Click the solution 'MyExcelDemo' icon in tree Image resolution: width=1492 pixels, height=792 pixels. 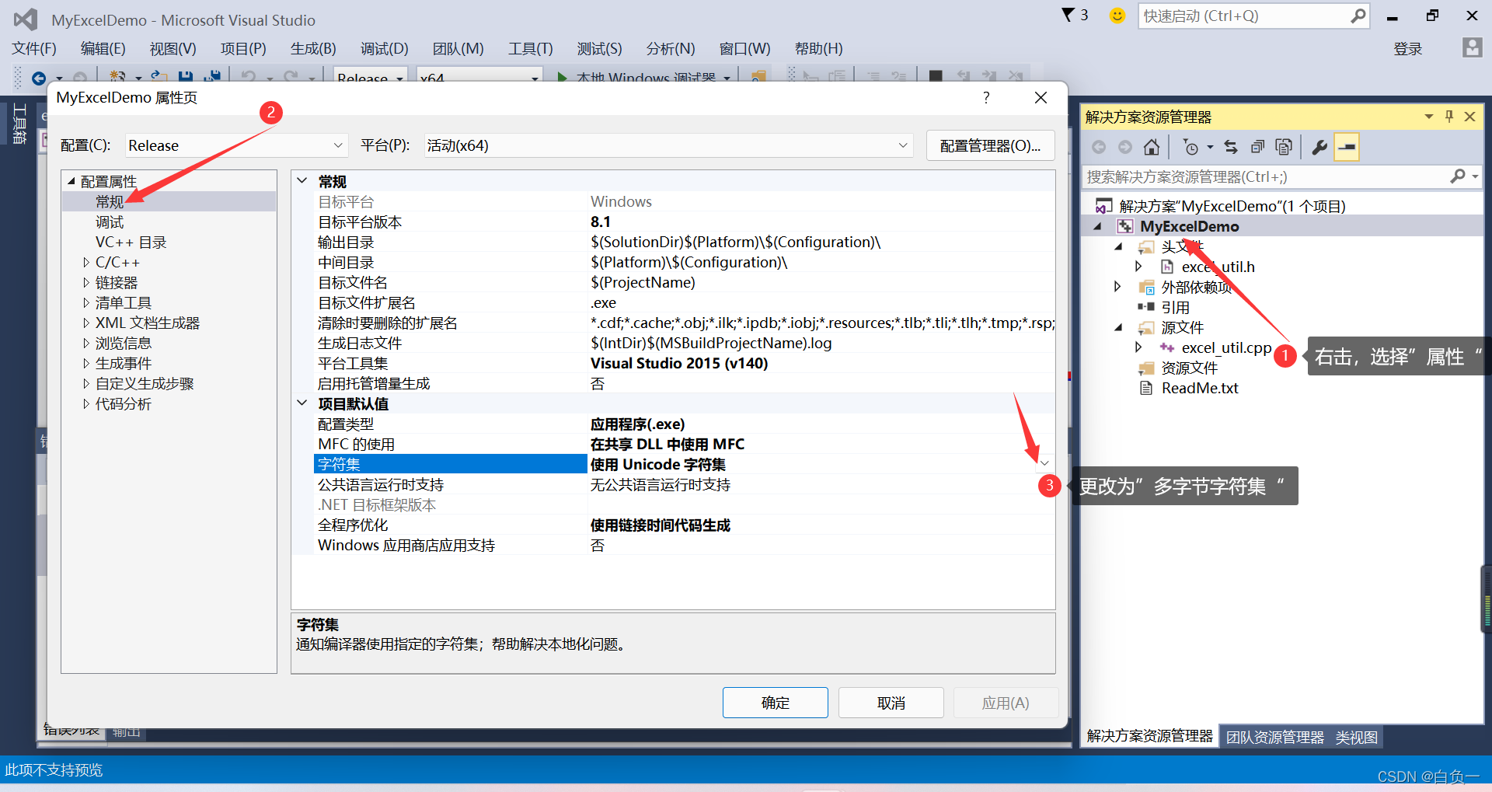coord(1103,206)
